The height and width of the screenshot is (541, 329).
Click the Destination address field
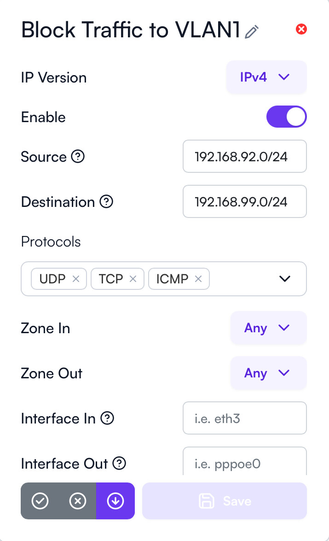pos(244,202)
